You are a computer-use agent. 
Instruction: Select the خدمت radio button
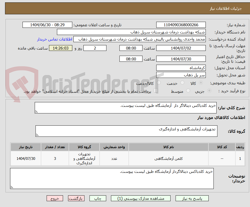[x=182, y=82]
